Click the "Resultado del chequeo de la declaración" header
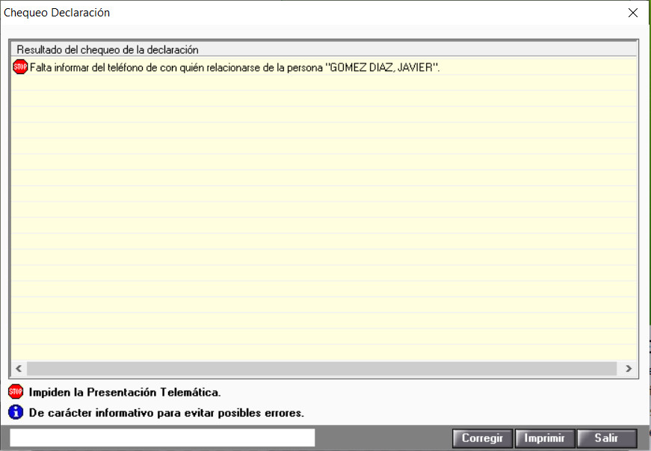This screenshot has height=451, width=651. tap(108, 50)
